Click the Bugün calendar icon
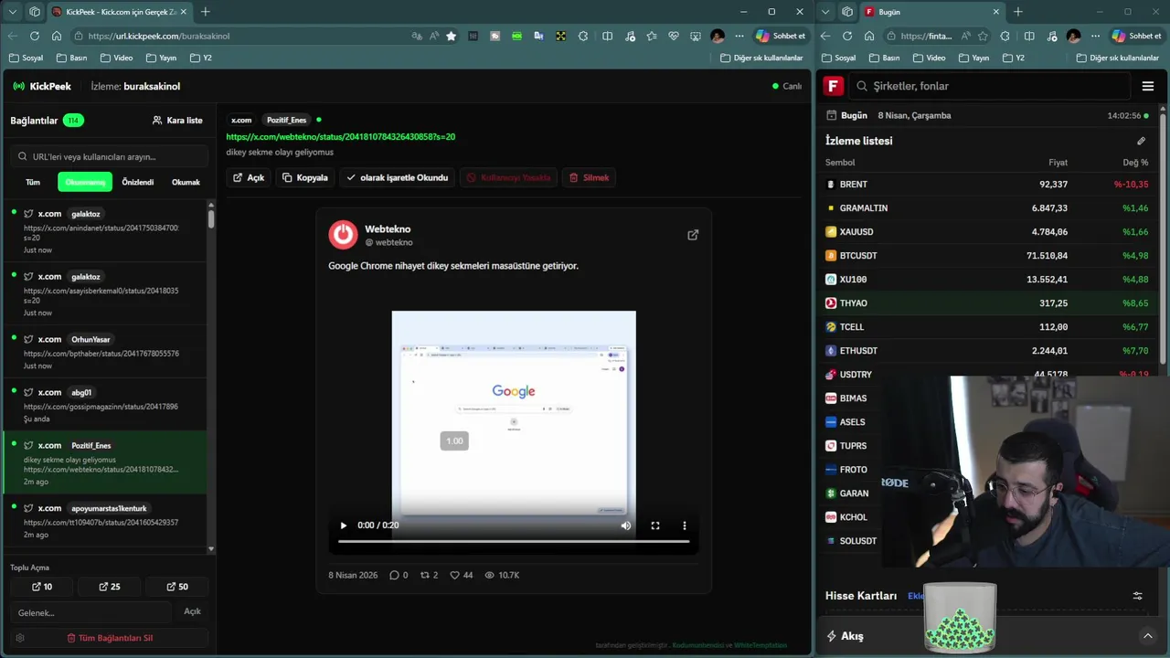The height and width of the screenshot is (658, 1170). tap(832, 115)
